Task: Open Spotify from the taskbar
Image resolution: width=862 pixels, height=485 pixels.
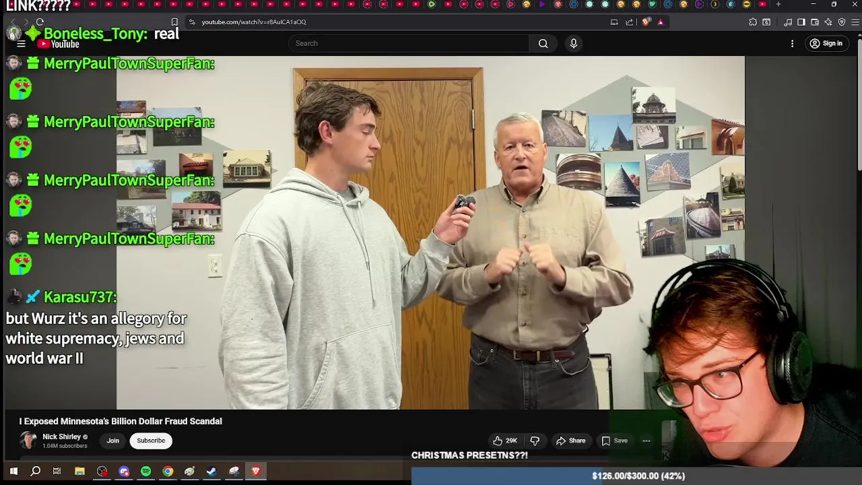Action: point(146,472)
